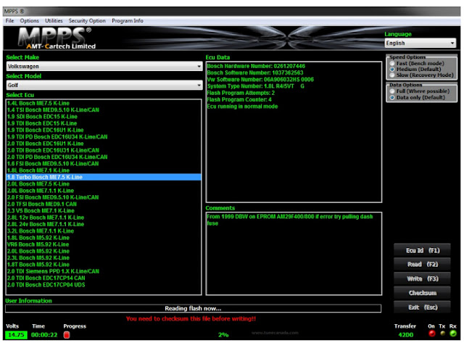Open the Language dropdown
The height and width of the screenshot is (343, 464).
[x=420, y=44]
